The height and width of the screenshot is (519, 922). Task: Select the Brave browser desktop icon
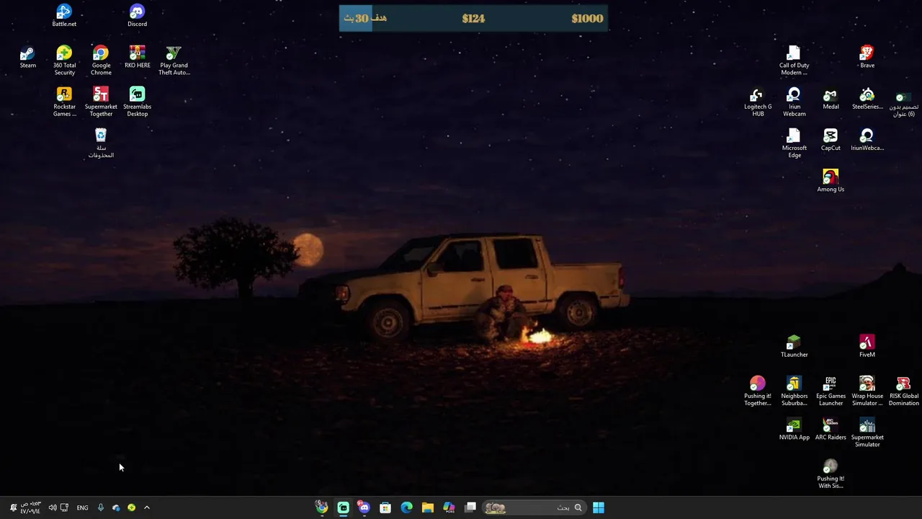pyautogui.click(x=867, y=57)
